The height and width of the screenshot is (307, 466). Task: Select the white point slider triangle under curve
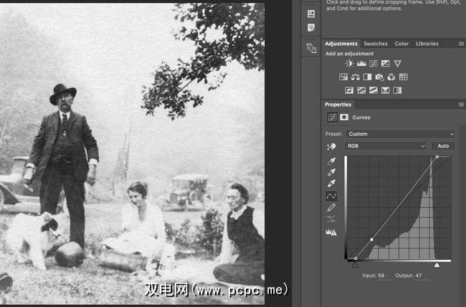pos(437,265)
